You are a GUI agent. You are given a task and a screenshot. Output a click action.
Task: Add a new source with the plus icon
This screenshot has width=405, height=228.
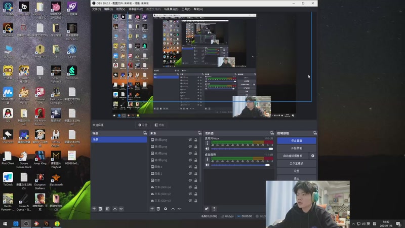point(152,209)
